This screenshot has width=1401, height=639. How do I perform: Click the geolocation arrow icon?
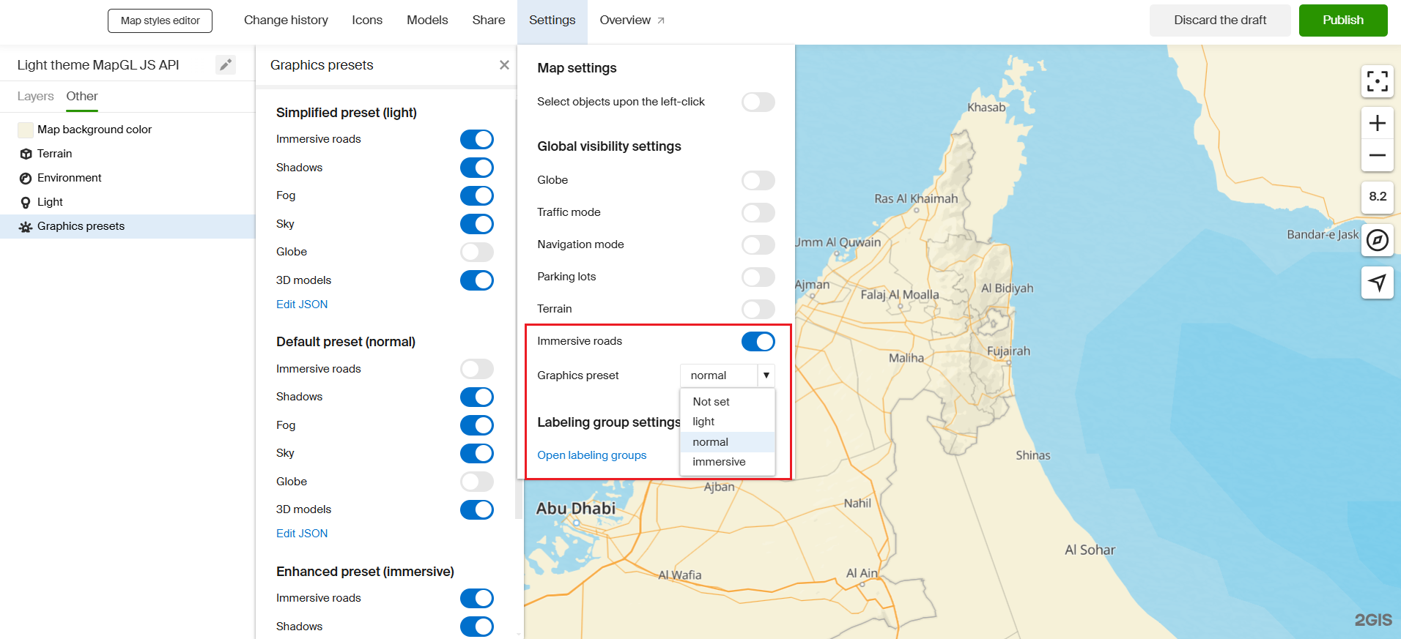[1377, 283]
